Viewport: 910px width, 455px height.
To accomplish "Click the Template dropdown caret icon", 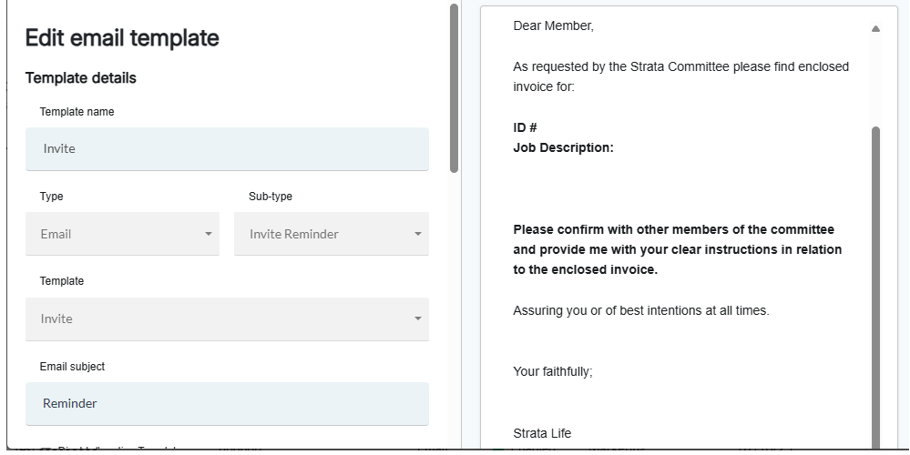I will pos(418,319).
